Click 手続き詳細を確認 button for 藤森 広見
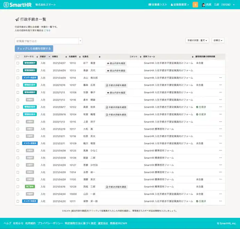This screenshot has width=240, height=229. [x=116, y=85]
